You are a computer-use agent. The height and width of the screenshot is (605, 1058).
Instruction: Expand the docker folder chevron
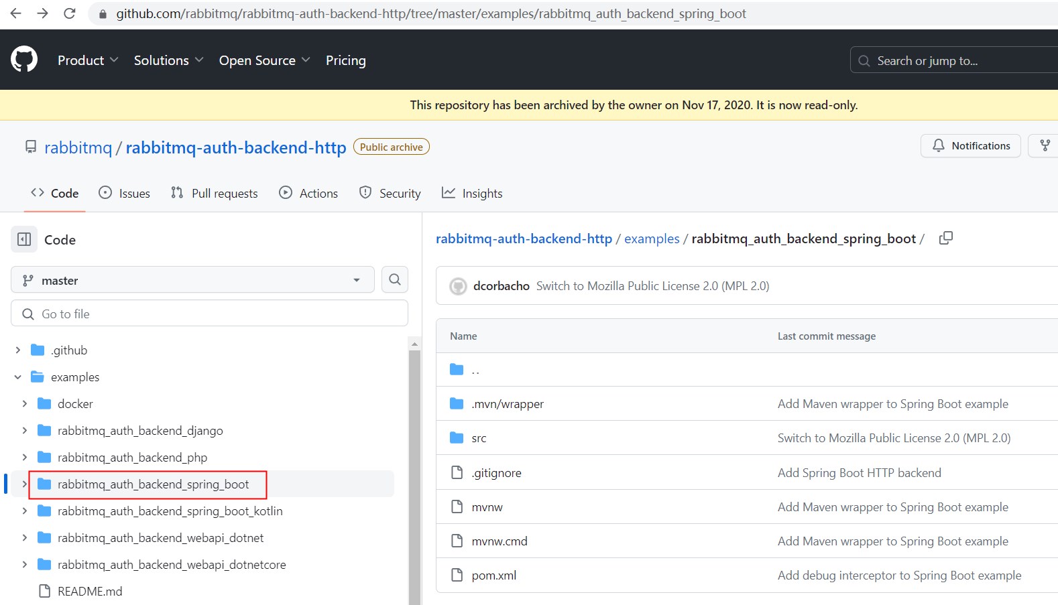coord(25,404)
